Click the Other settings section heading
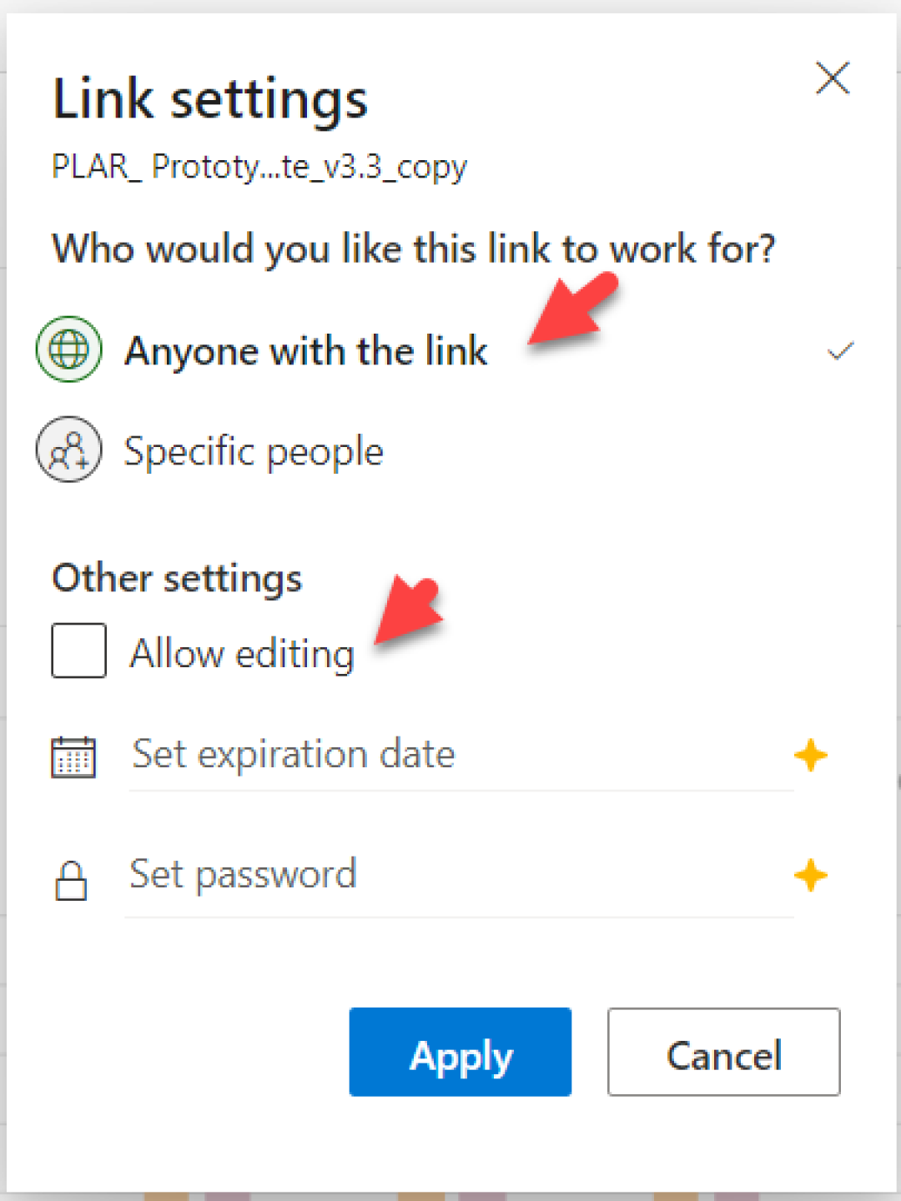Screen dimensions: 901x1201 pos(177,577)
